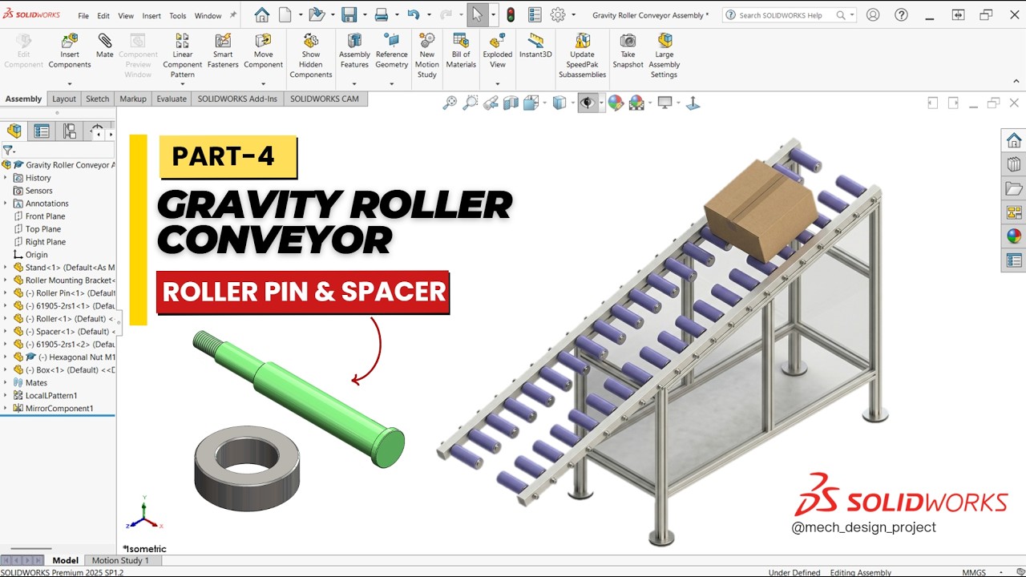
Task: Click the Undo icon
Action: pos(413,15)
